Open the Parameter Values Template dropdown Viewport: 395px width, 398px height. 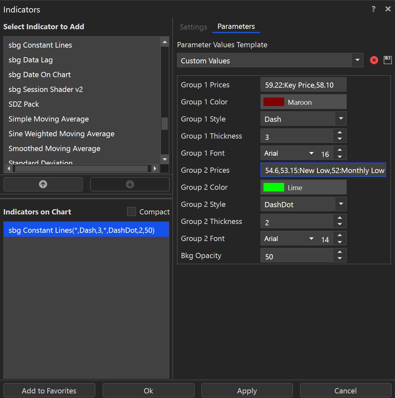click(x=357, y=60)
